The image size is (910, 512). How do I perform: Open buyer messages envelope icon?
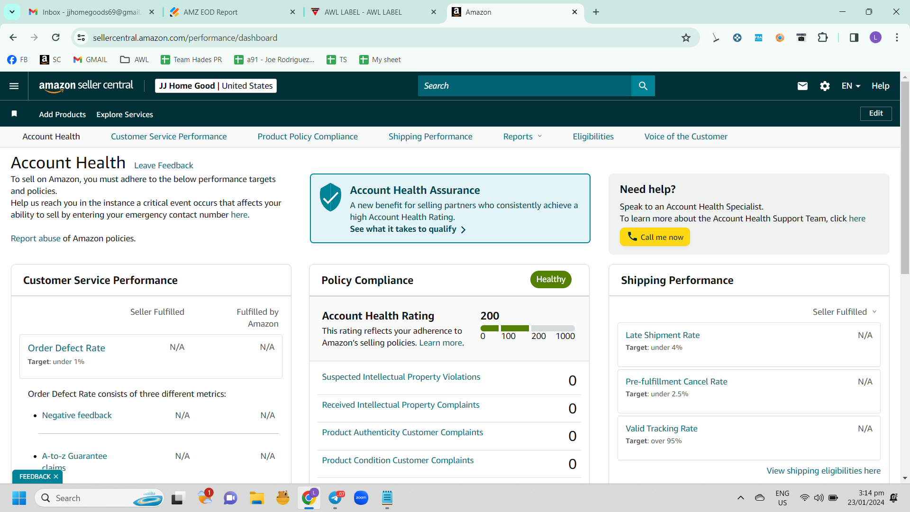pyautogui.click(x=802, y=86)
